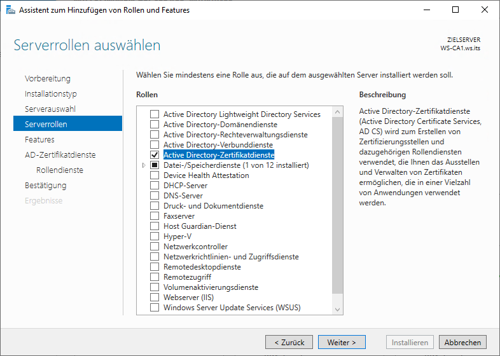
Task: Select the Active Directory-Zertifikatdienste row label
Action: coord(219,155)
